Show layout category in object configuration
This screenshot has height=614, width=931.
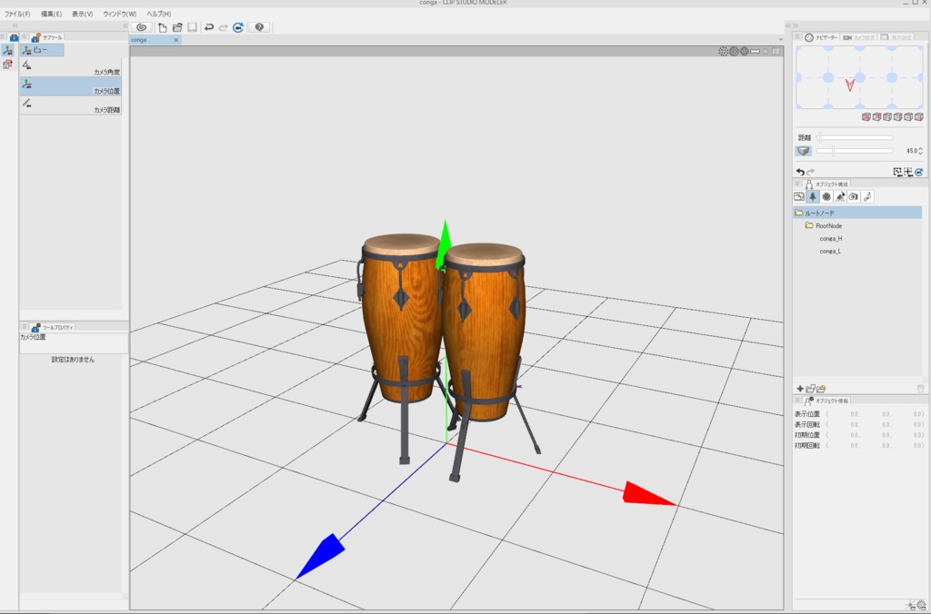(x=840, y=196)
